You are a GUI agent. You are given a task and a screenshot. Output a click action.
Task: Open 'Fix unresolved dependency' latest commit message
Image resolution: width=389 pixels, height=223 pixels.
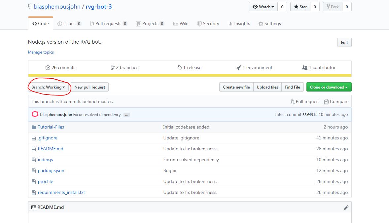pyautogui.click(x=97, y=115)
